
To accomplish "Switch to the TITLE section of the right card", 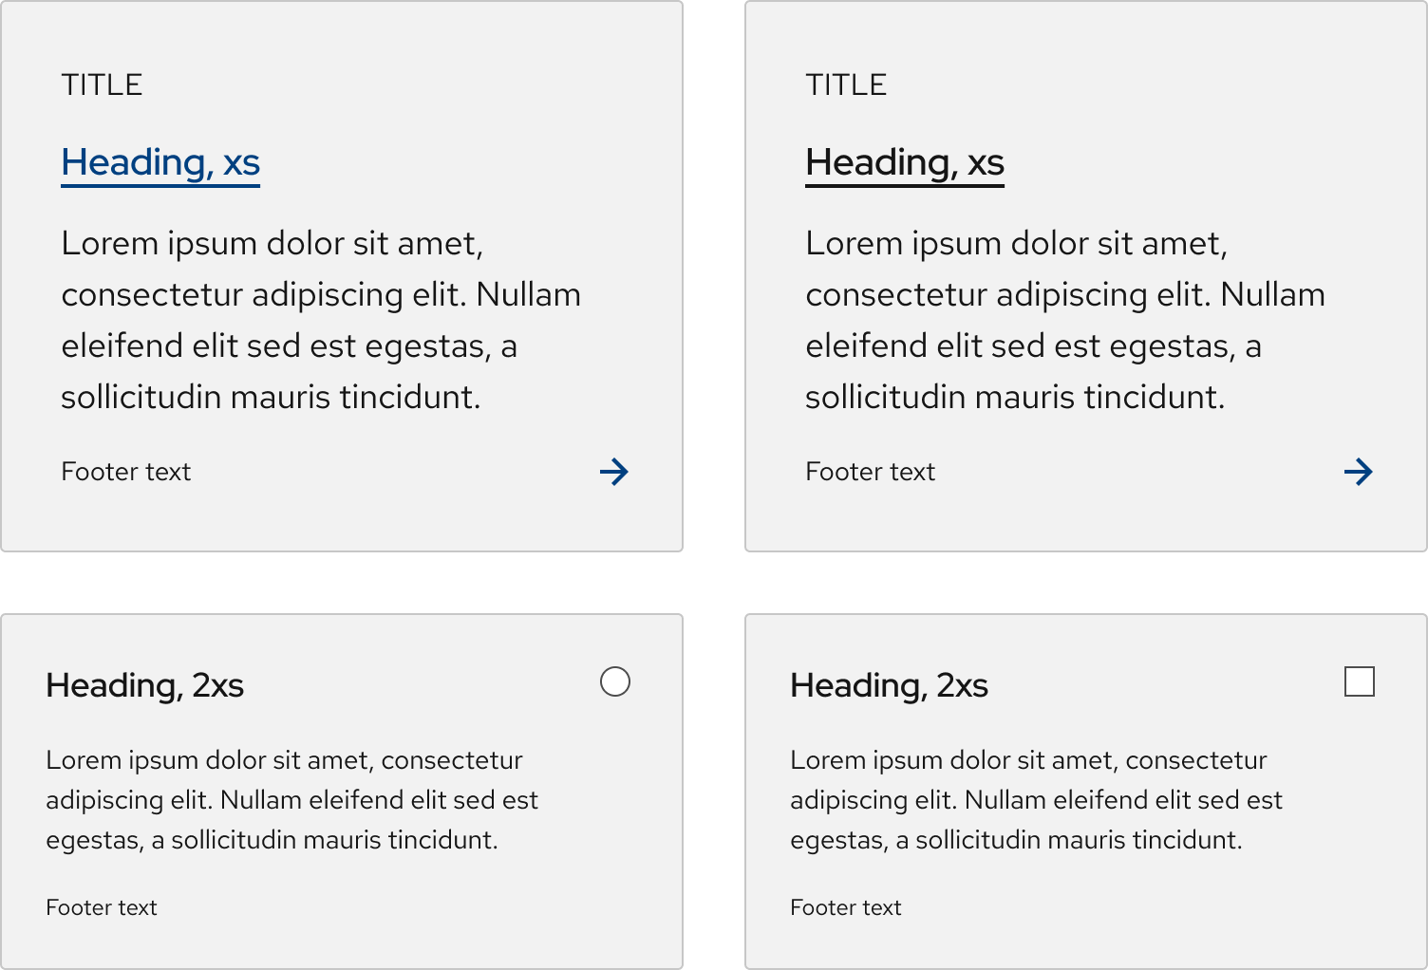I will 847,84.
